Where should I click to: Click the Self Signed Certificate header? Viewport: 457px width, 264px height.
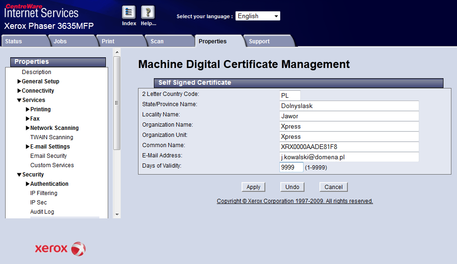(298, 83)
